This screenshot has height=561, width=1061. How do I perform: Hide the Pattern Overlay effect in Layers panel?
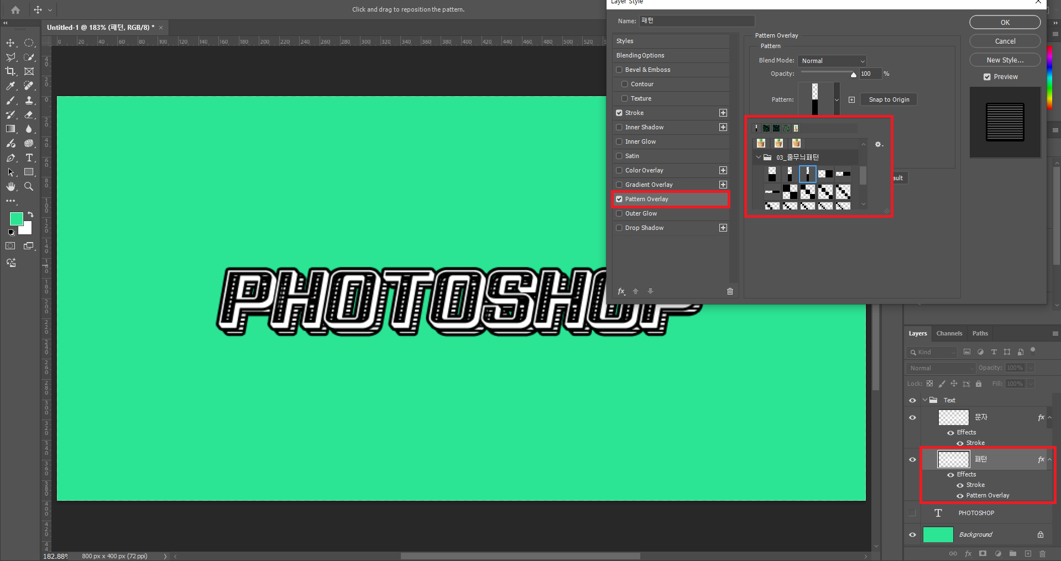(x=960, y=496)
